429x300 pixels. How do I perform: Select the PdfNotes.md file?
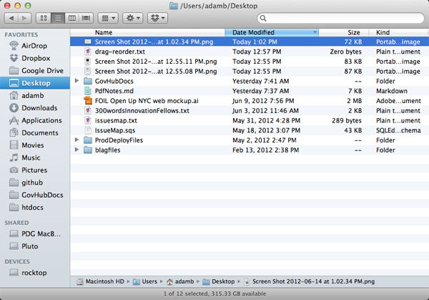point(250,91)
